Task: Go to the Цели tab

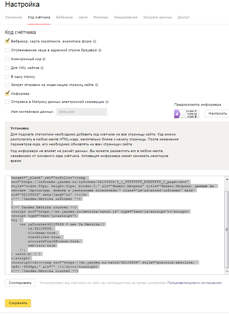Action: (83, 17)
